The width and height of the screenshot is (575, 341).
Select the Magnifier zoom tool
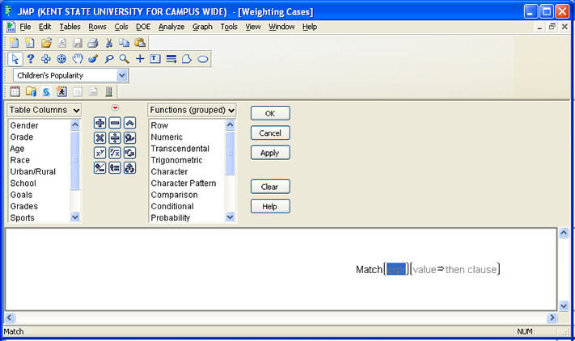[x=125, y=59]
